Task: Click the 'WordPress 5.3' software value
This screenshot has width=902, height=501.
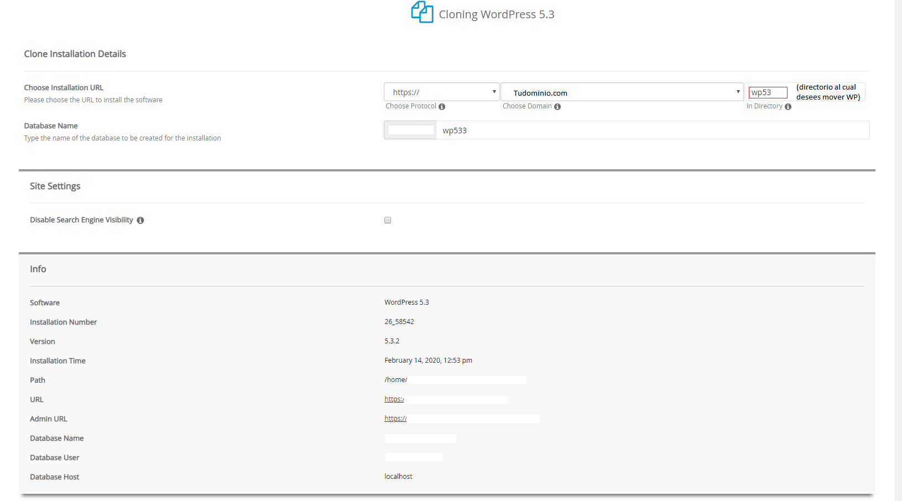Action: (406, 302)
